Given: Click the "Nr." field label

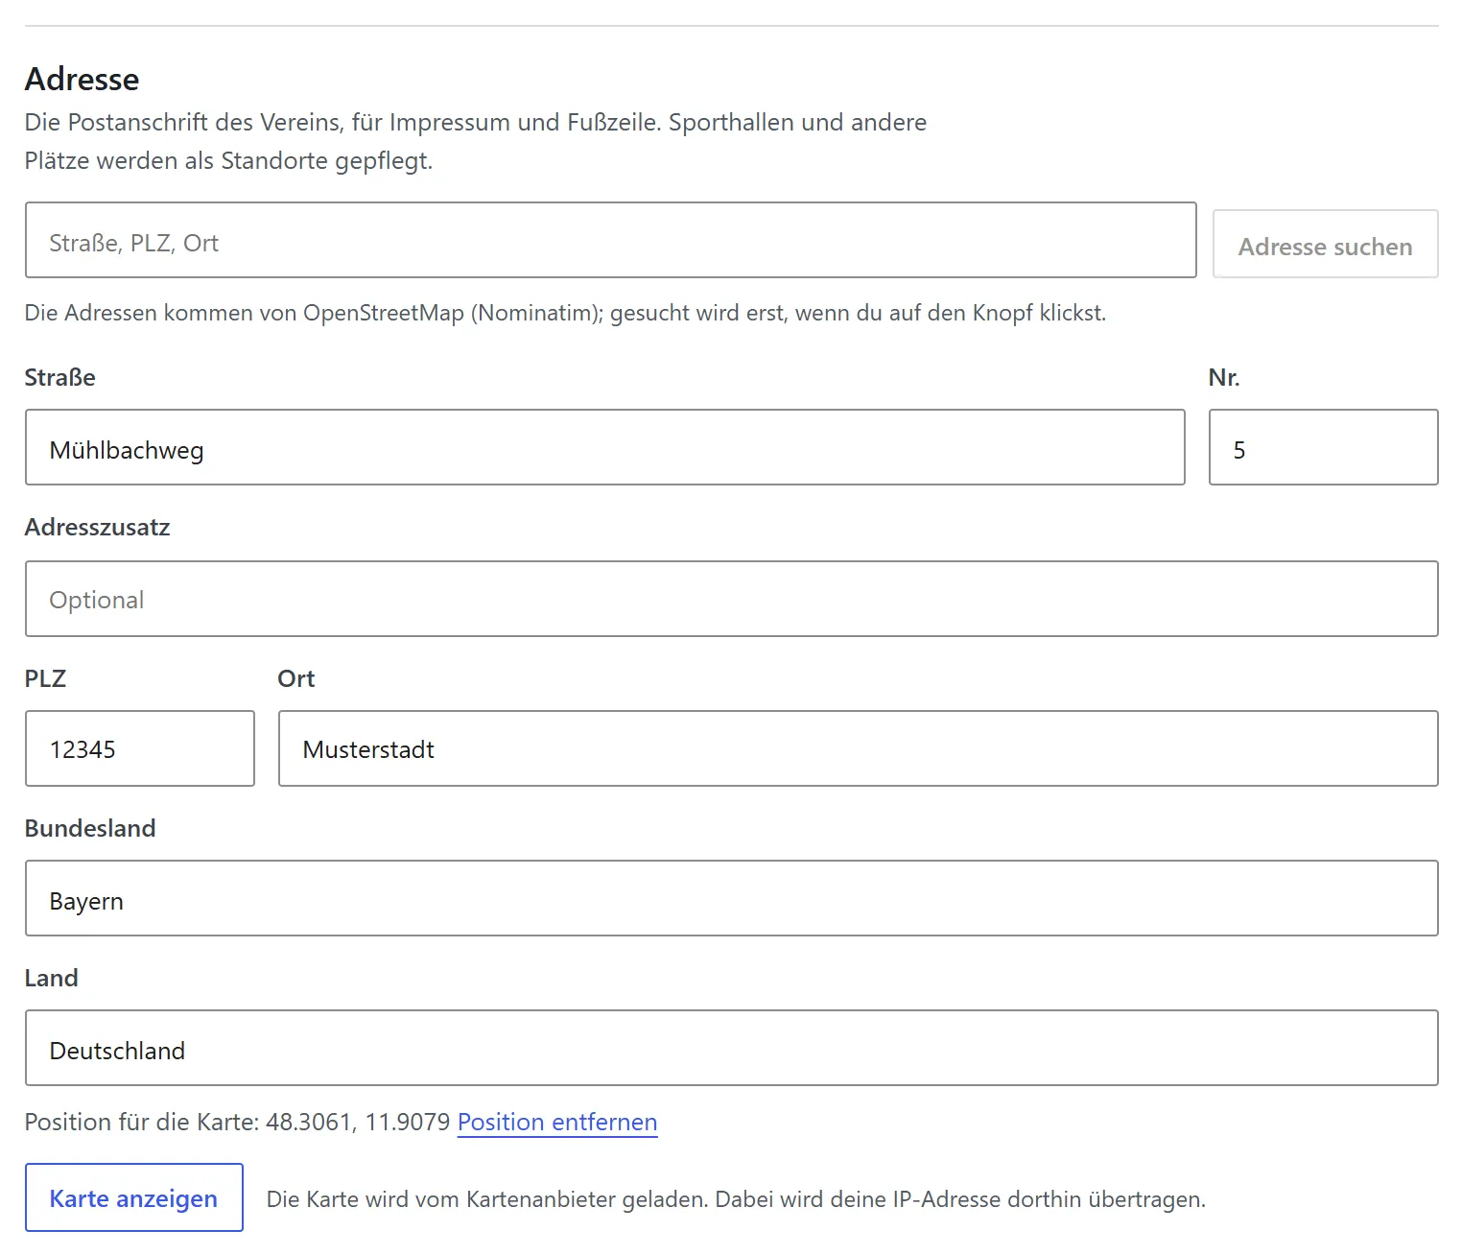Looking at the screenshot, I should click(1224, 377).
